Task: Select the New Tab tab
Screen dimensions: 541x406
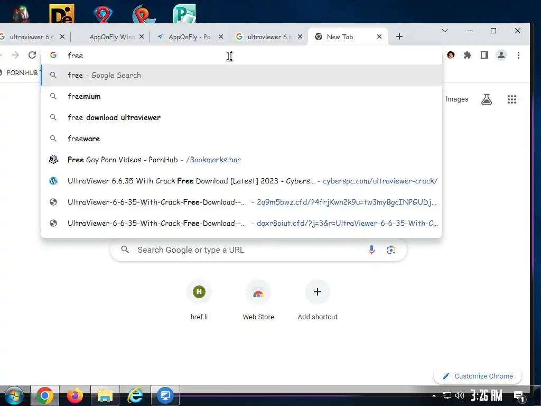Action: pyautogui.click(x=348, y=37)
